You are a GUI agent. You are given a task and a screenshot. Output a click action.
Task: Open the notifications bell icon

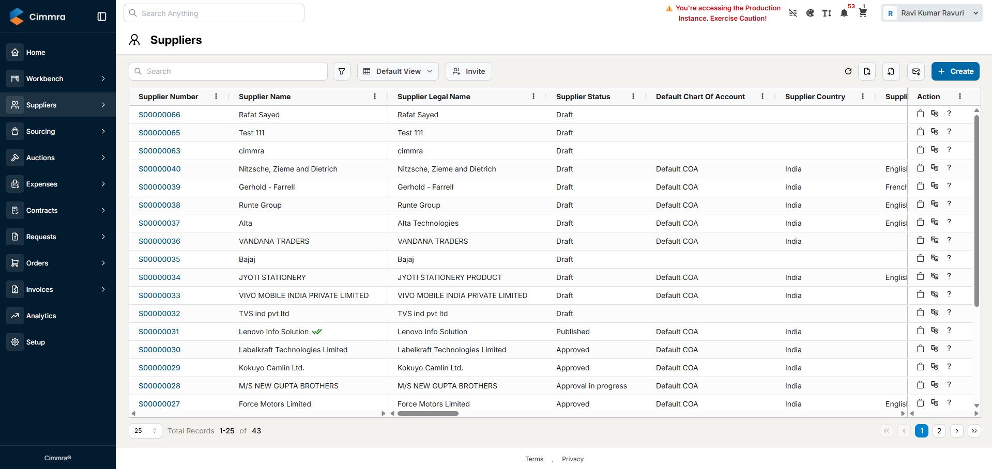[x=844, y=13]
